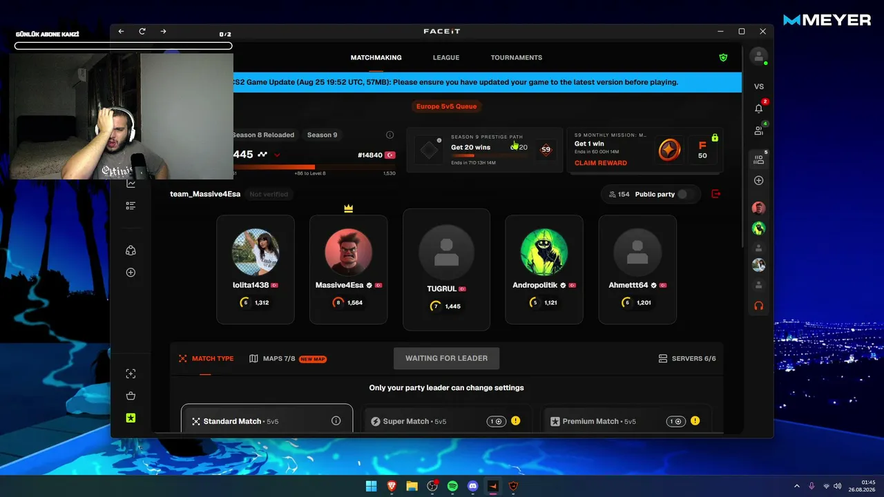
Task: Open the notifications bell with 2 alerts
Action: coord(758,108)
